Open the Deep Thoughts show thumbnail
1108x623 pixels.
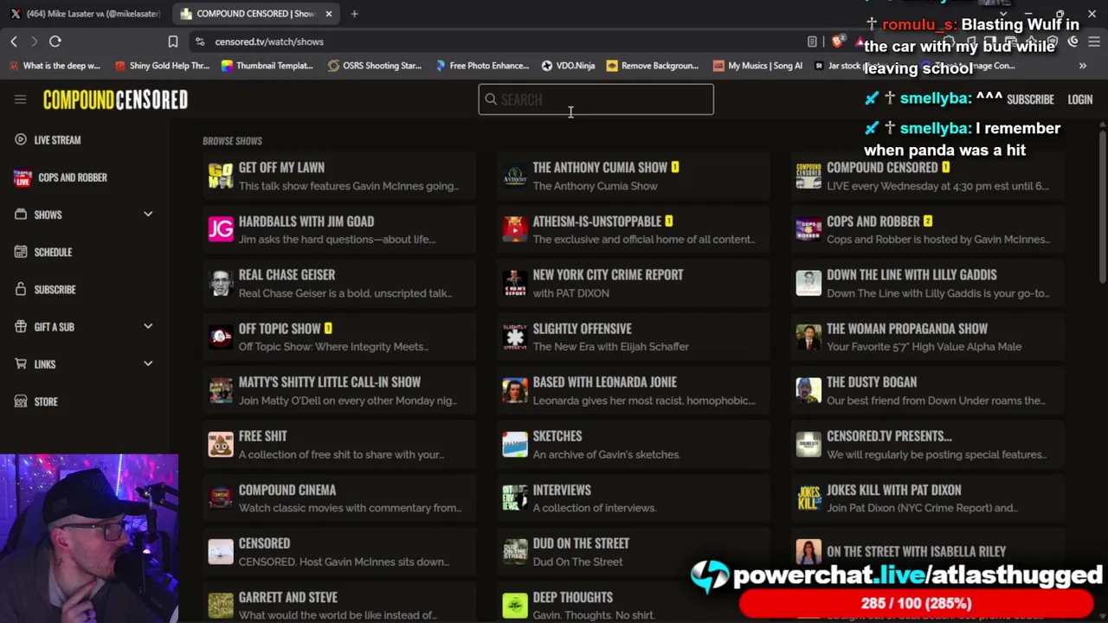tap(515, 606)
